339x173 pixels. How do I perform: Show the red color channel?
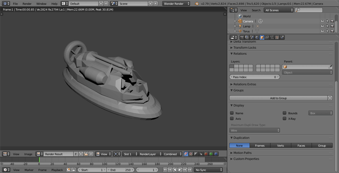coord(206,154)
